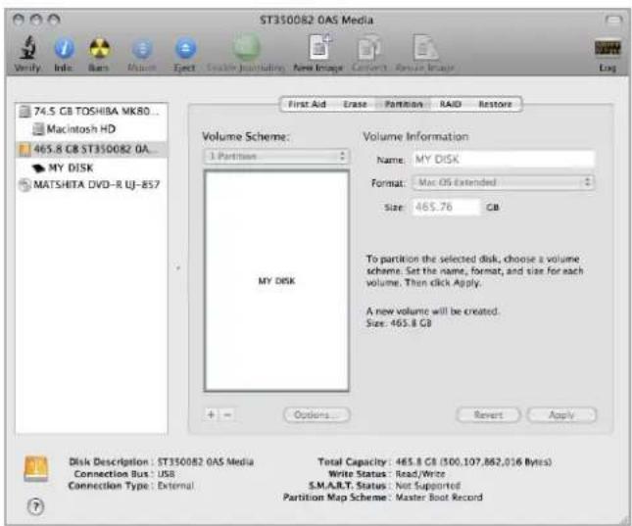Switch to the First Aid tab
This screenshot has height=526, width=632.
[x=307, y=105]
